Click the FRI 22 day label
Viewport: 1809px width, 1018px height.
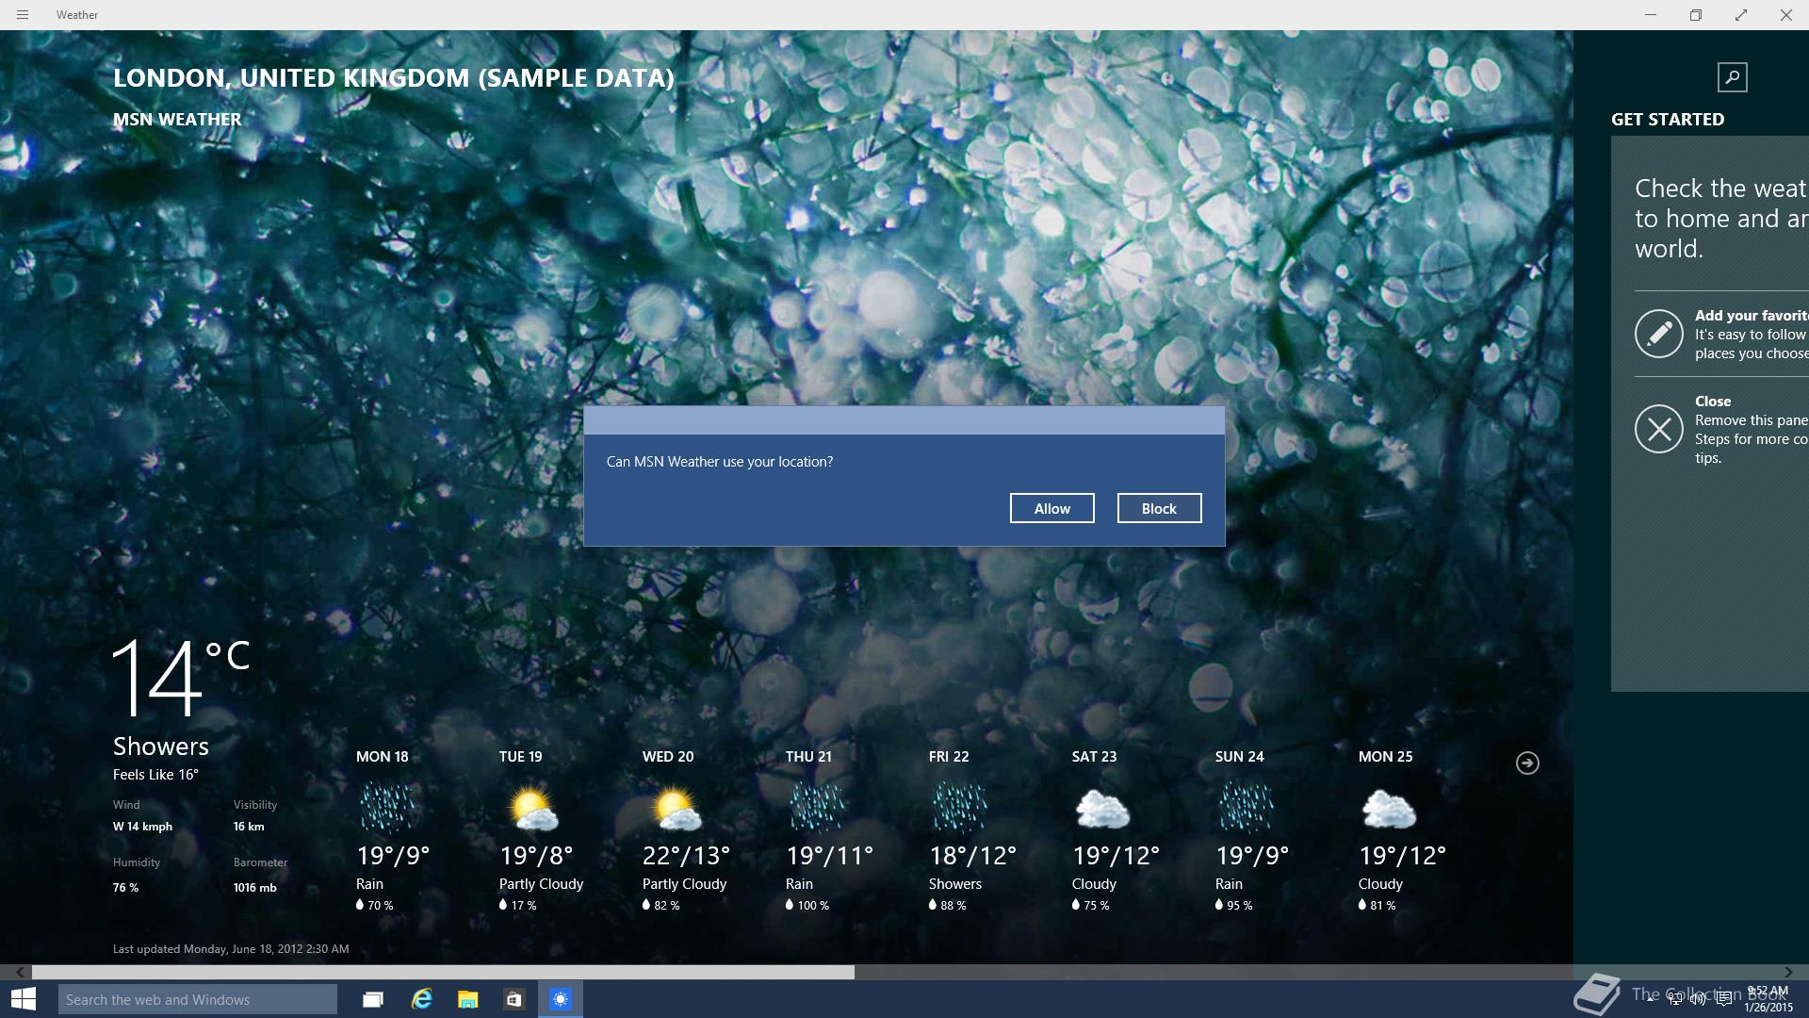tap(949, 757)
